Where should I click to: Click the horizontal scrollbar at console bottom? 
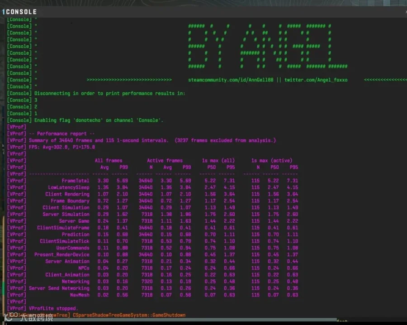click(x=170, y=320)
